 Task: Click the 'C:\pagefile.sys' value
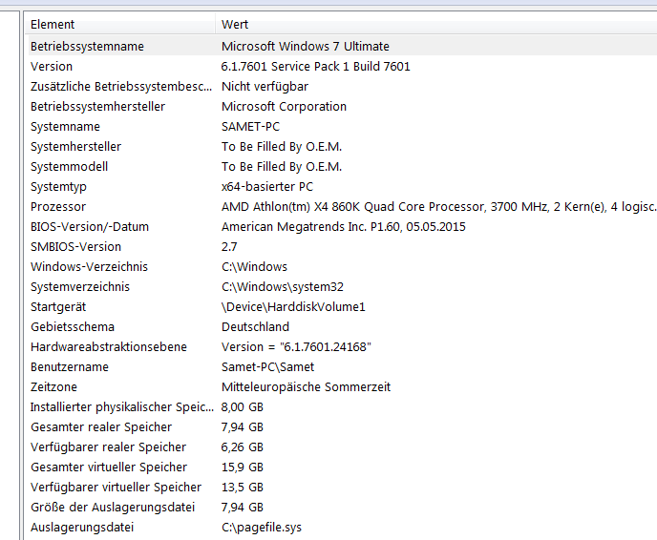(x=262, y=528)
